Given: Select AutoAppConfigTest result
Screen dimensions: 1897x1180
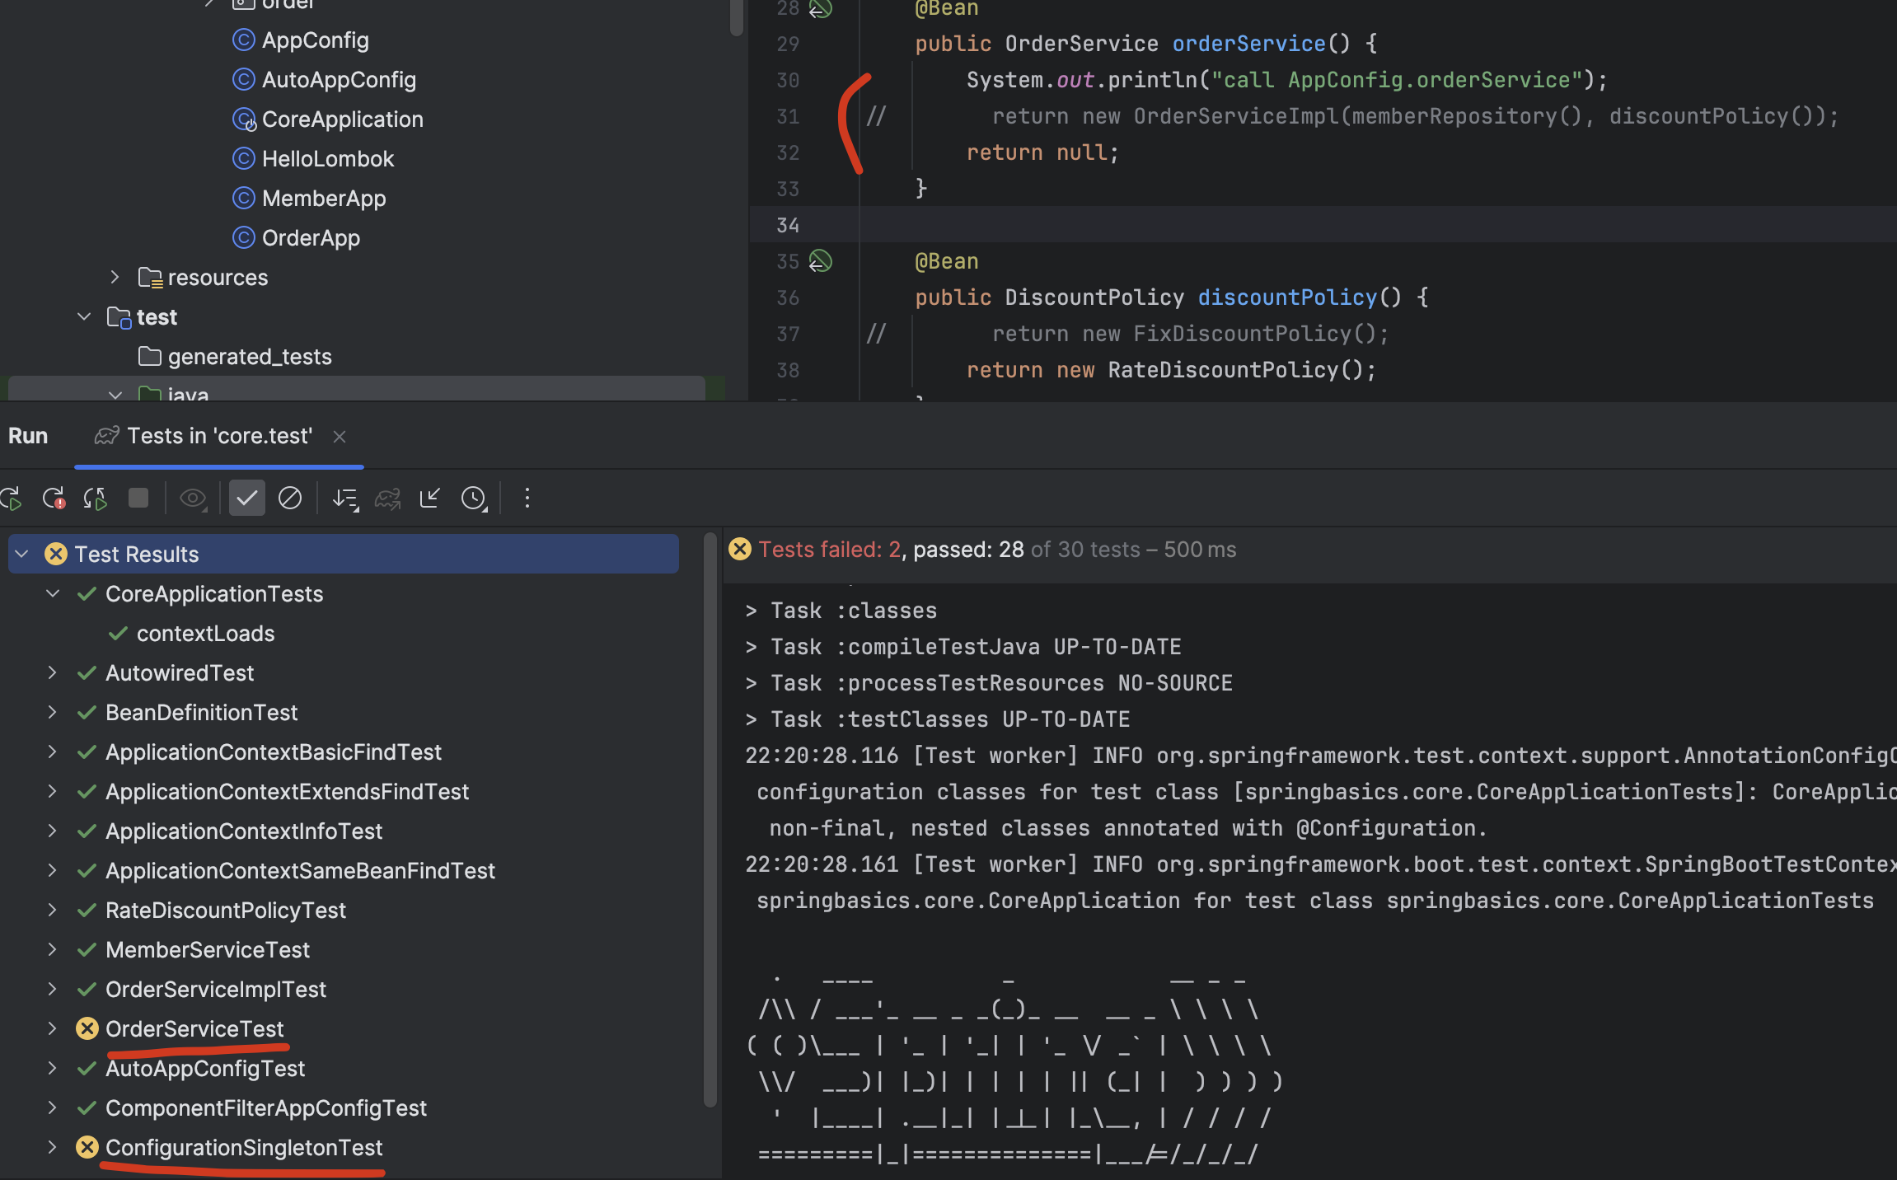Looking at the screenshot, I should click(205, 1069).
